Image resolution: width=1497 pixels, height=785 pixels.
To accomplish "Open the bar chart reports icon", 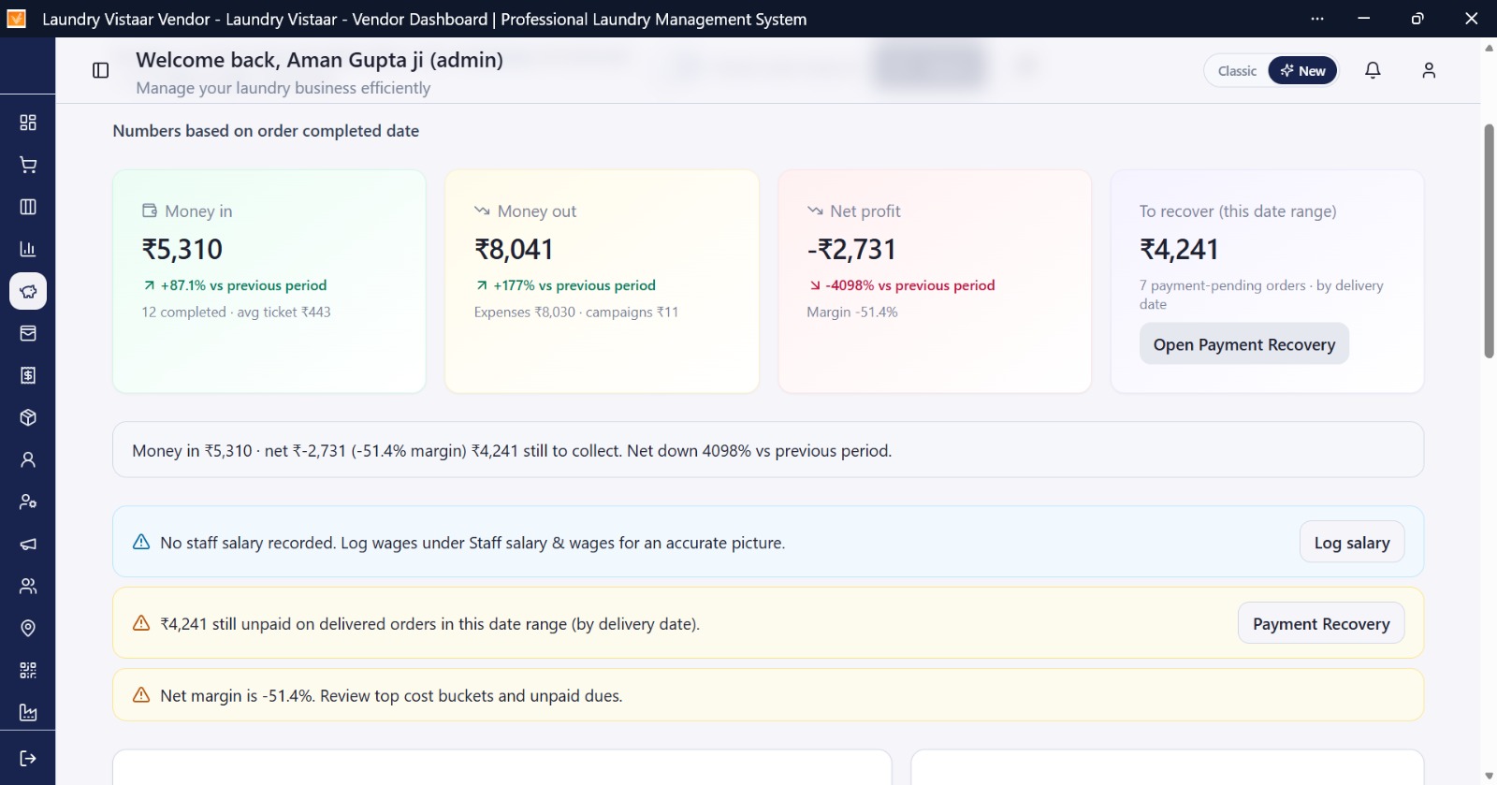I will click(x=28, y=249).
